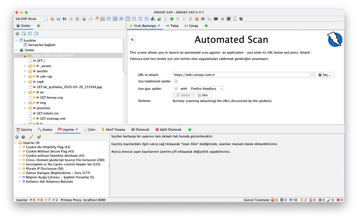Click the new context icon in Sites toolbar
This screenshot has height=220, width=358.
point(23,34)
